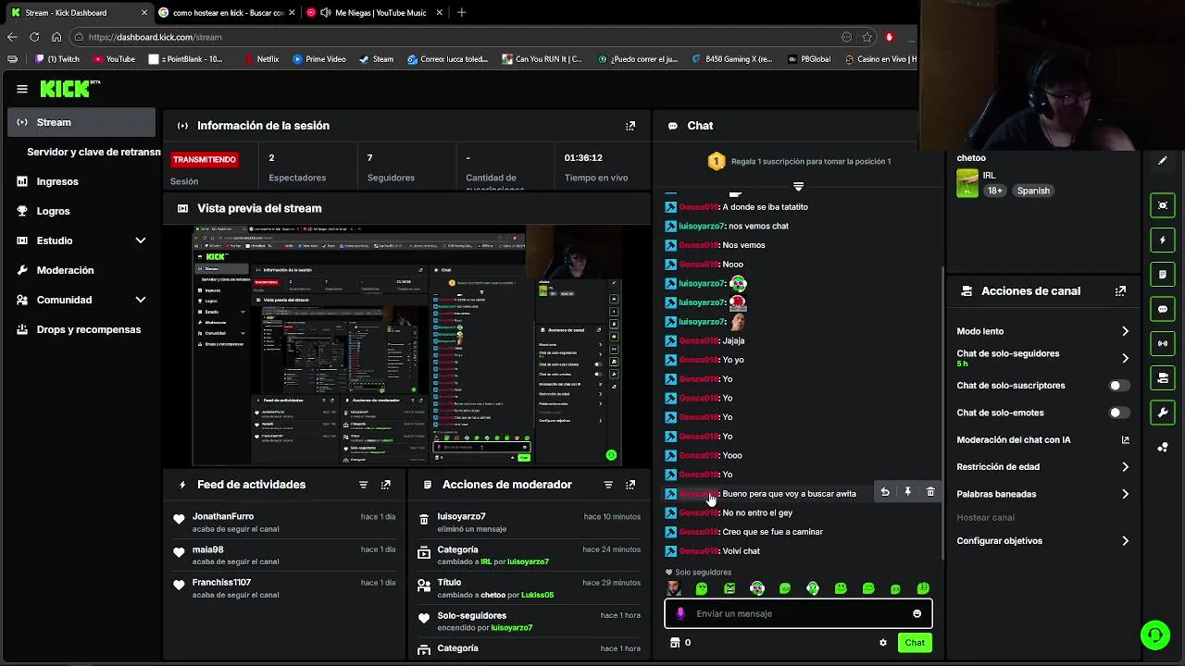Click the three-dots layout icon at sidebar bottom
The height and width of the screenshot is (666, 1185).
tap(1163, 447)
